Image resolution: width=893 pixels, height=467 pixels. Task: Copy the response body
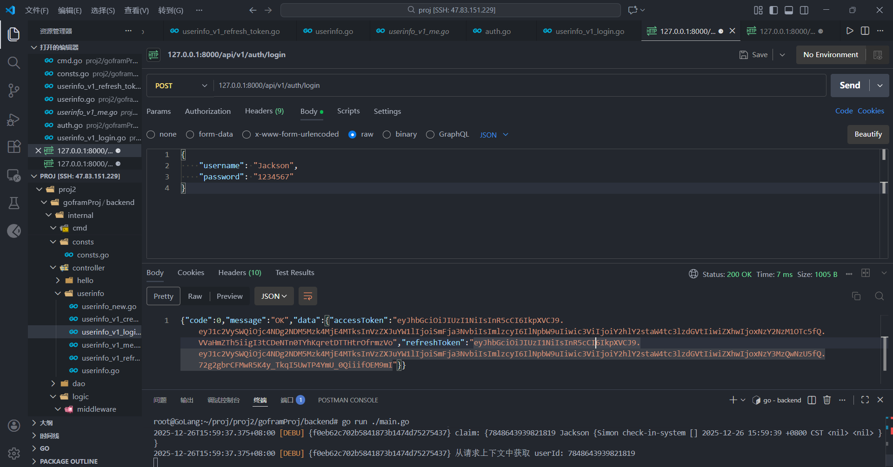pos(856,296)
